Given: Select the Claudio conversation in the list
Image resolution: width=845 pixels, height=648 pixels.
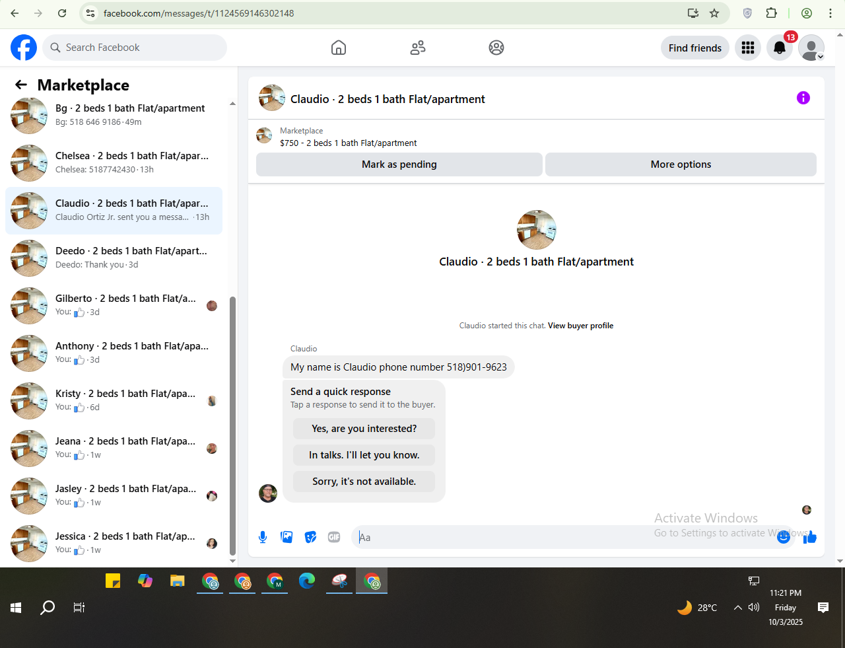Looking at the screenshot, I should (114, 211).
